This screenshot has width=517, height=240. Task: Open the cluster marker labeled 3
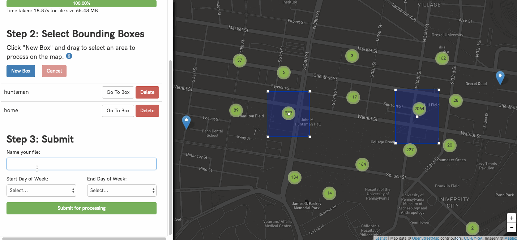coord(352,56)
